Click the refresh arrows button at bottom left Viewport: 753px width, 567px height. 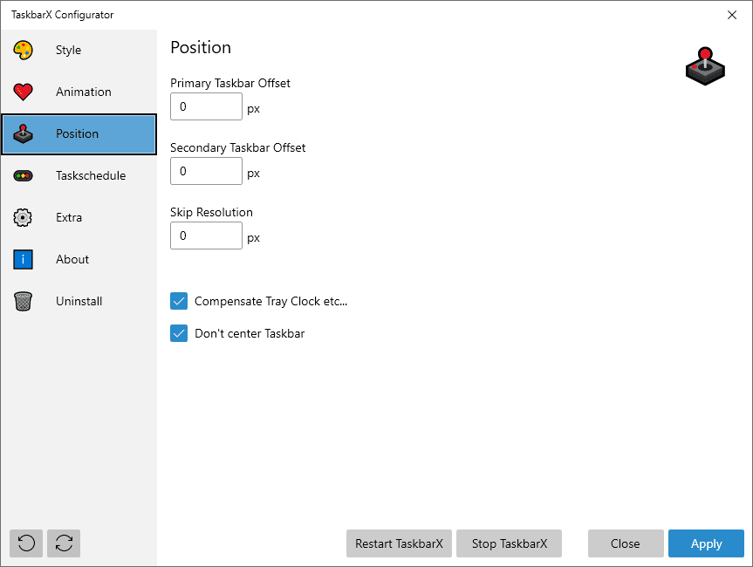pos(64,543)
